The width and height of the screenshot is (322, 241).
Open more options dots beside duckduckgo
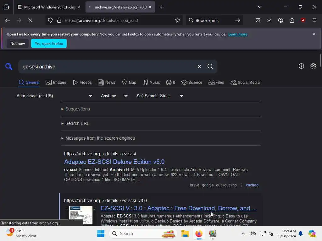pos(241,185)
